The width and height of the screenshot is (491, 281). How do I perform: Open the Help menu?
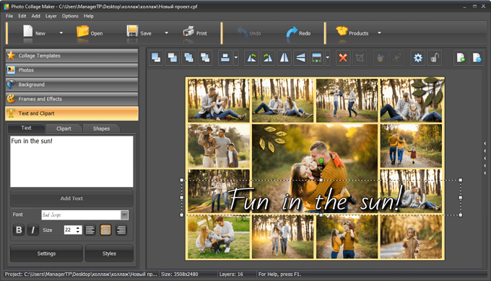(x=89, y=16)
